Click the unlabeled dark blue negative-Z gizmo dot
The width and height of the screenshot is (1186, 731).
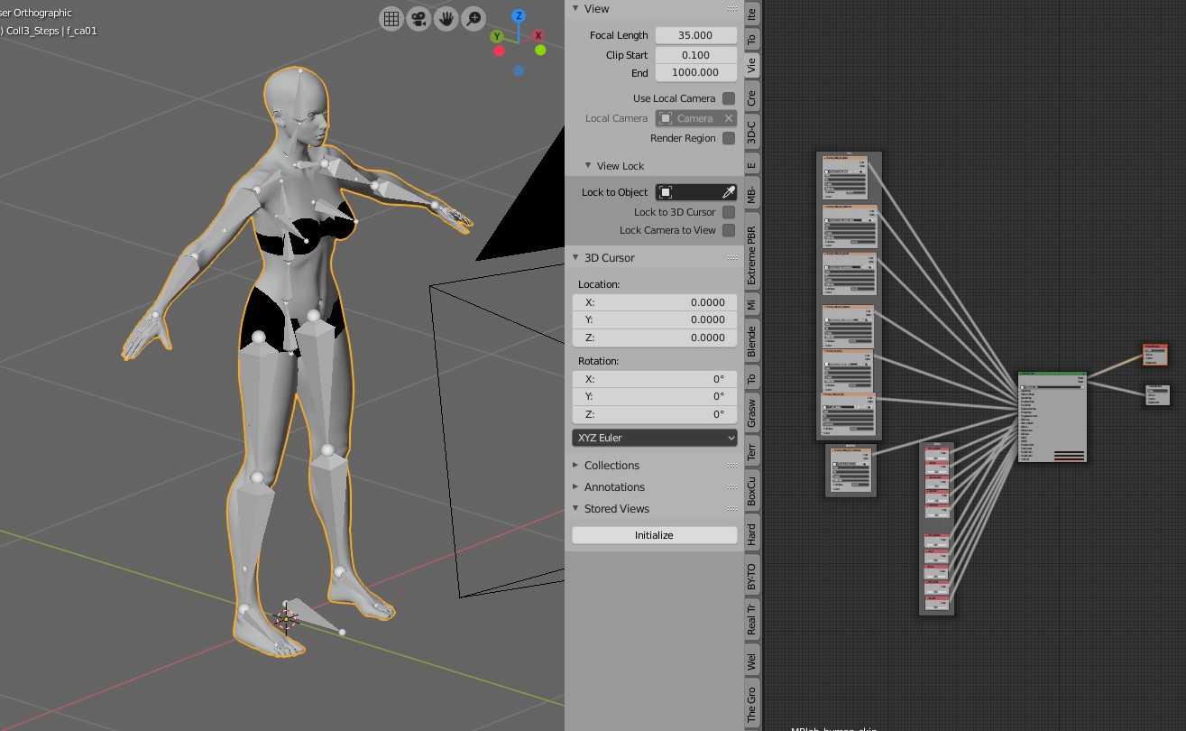519,70
